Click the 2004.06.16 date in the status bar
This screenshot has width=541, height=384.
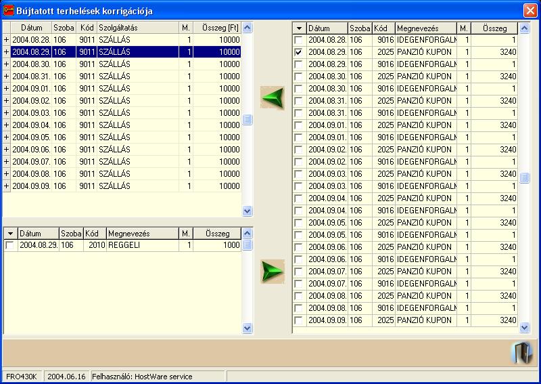tap(66, 377)
